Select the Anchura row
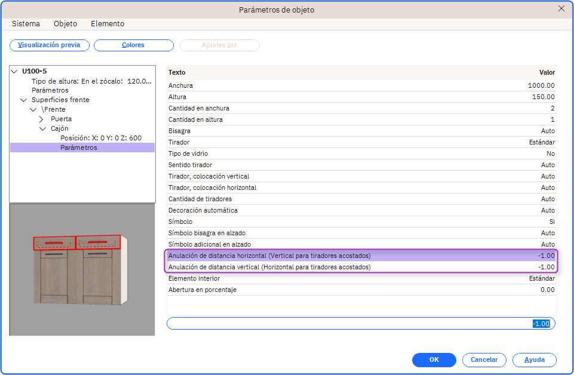 [361, 85]
